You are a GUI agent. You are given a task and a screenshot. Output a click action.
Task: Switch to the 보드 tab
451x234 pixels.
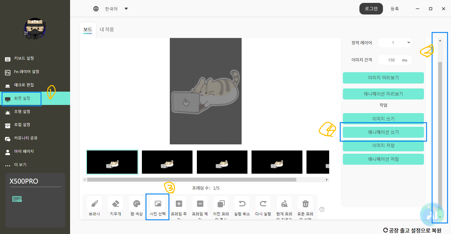[x=88, y=30]
